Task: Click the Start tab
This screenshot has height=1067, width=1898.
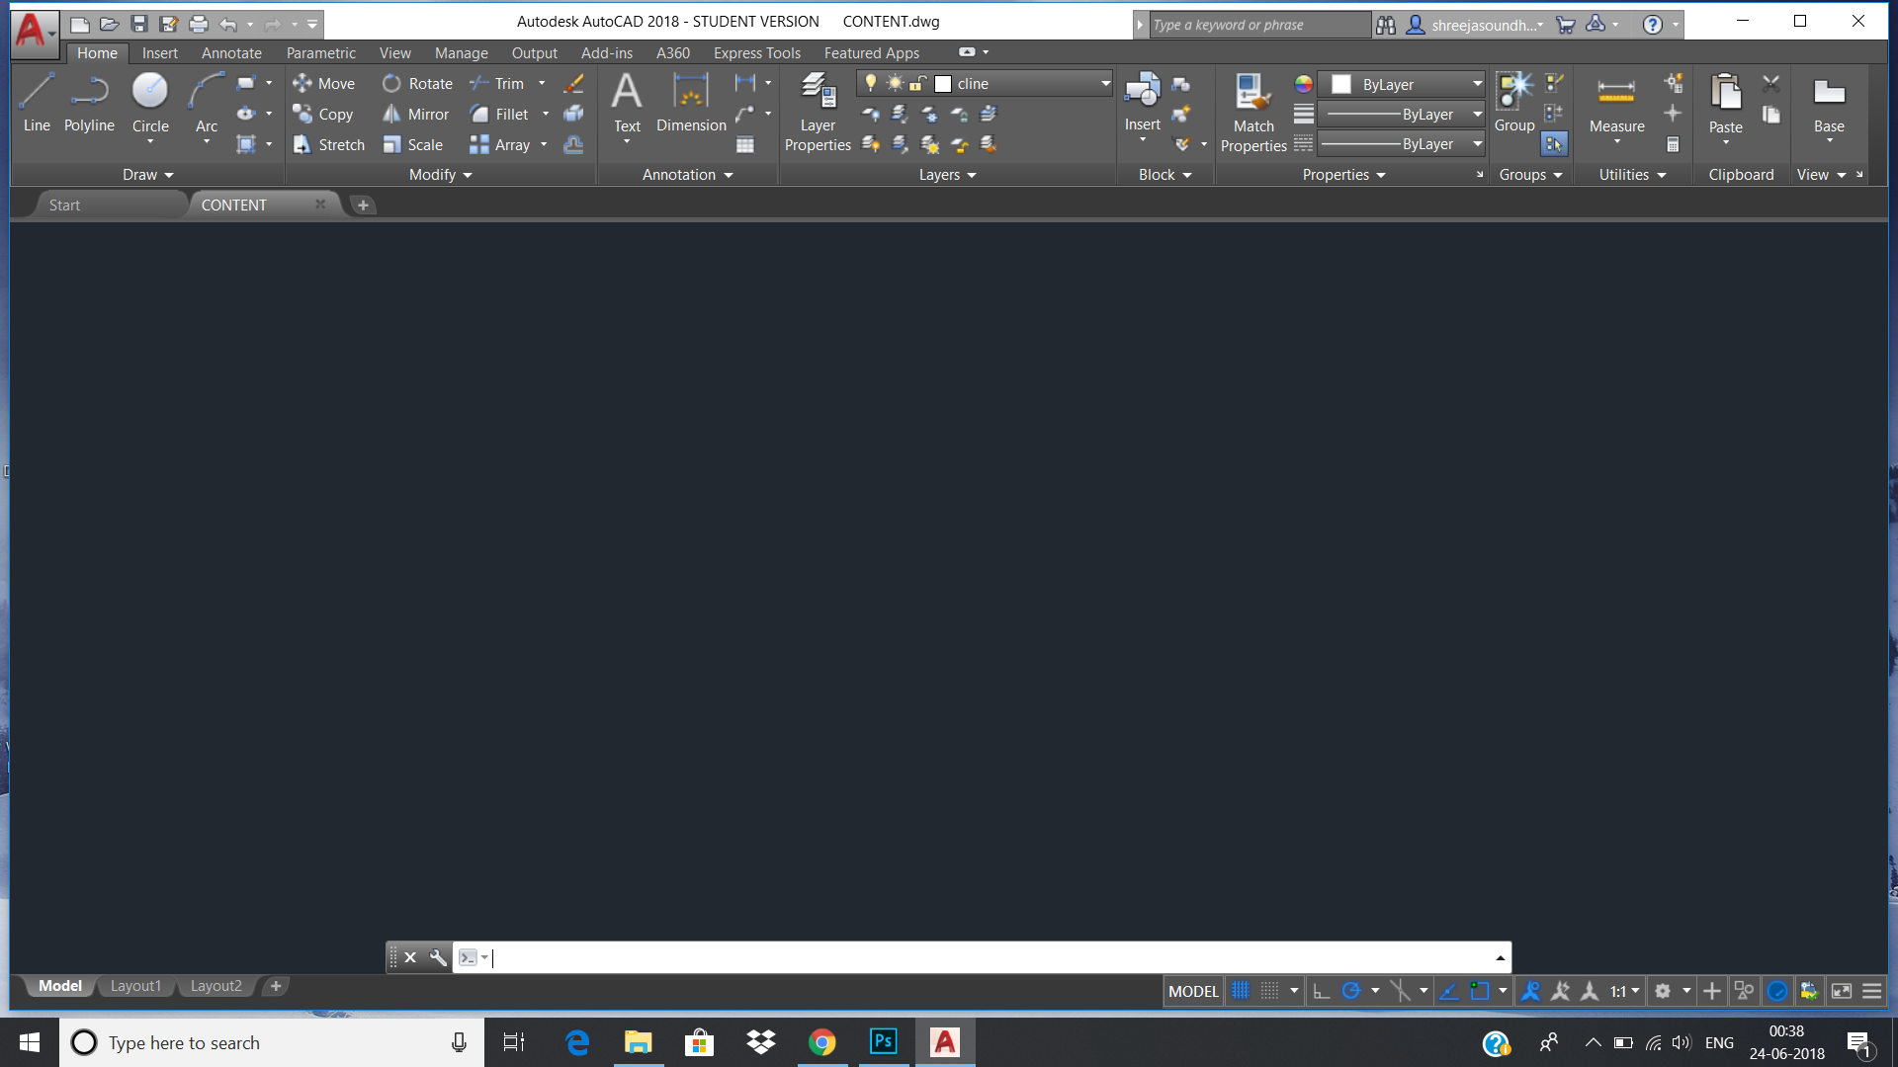Action: [63, 205]
